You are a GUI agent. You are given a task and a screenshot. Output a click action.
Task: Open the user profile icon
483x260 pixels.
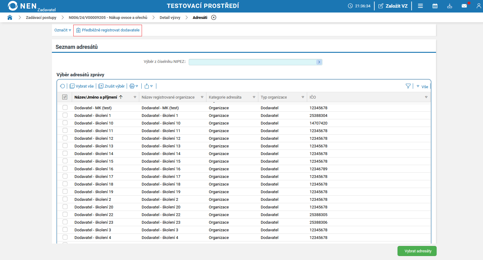(478, 6)
